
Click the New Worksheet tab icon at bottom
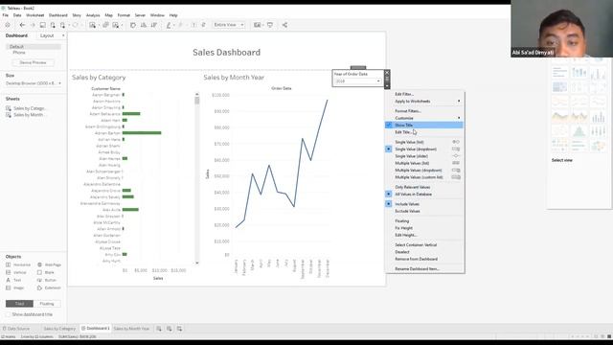(159, 329)
